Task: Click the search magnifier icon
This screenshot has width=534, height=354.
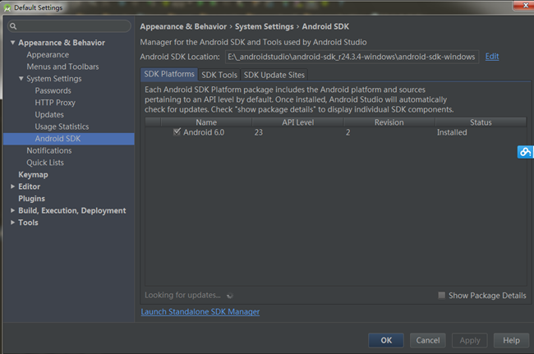Action: tap(14, 26)
